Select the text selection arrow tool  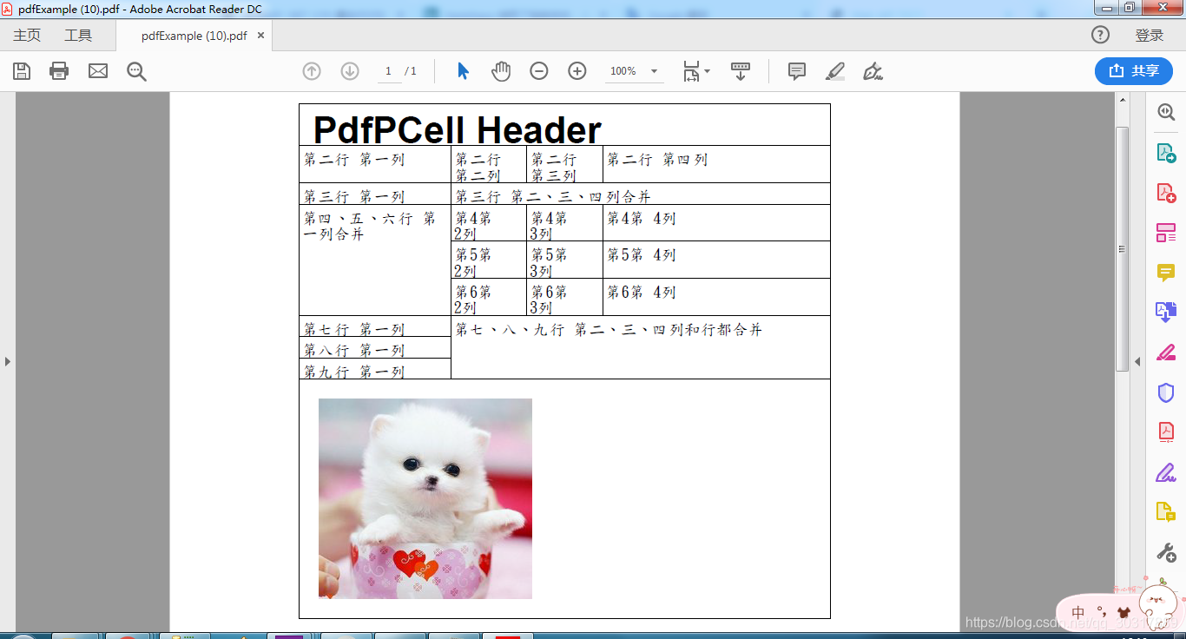[x=463, y=71]
